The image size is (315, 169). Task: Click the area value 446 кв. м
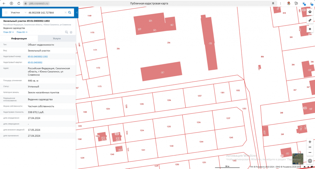[33, 80]
